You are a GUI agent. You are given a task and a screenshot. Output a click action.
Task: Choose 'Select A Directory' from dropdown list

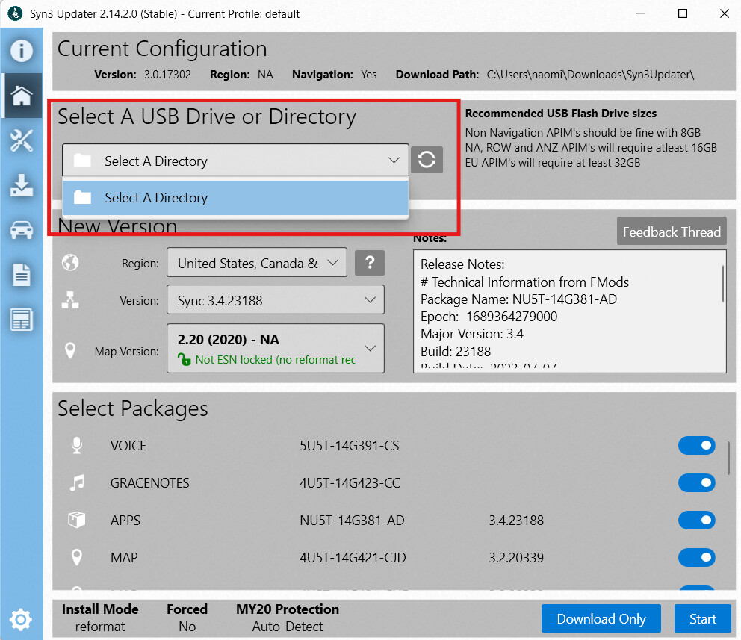tap(235, 198)
